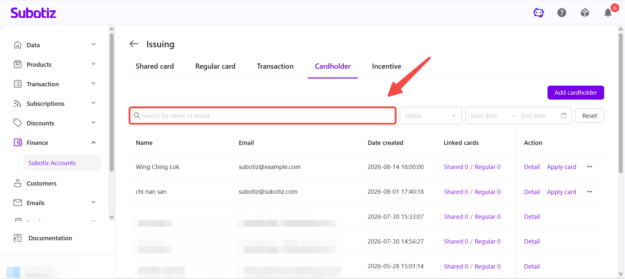
Task: Click the calendar icon in date range
Action: 564,116
